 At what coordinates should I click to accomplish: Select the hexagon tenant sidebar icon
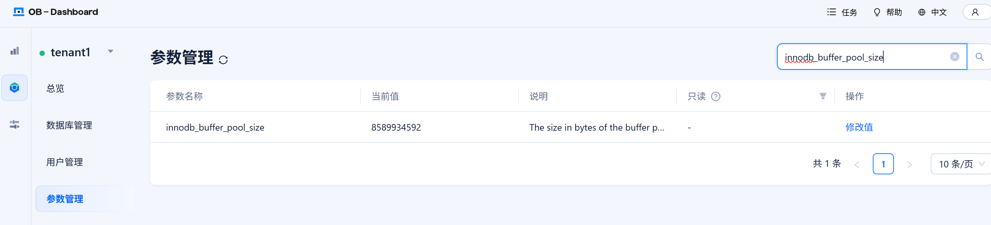coord(14,88)
